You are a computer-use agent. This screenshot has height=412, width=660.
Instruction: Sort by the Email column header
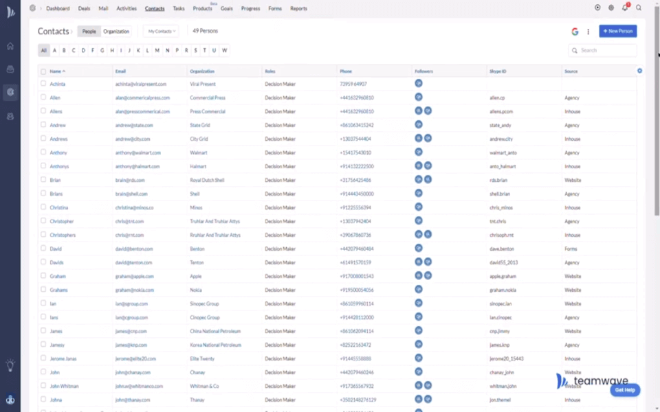click(120, 71)
